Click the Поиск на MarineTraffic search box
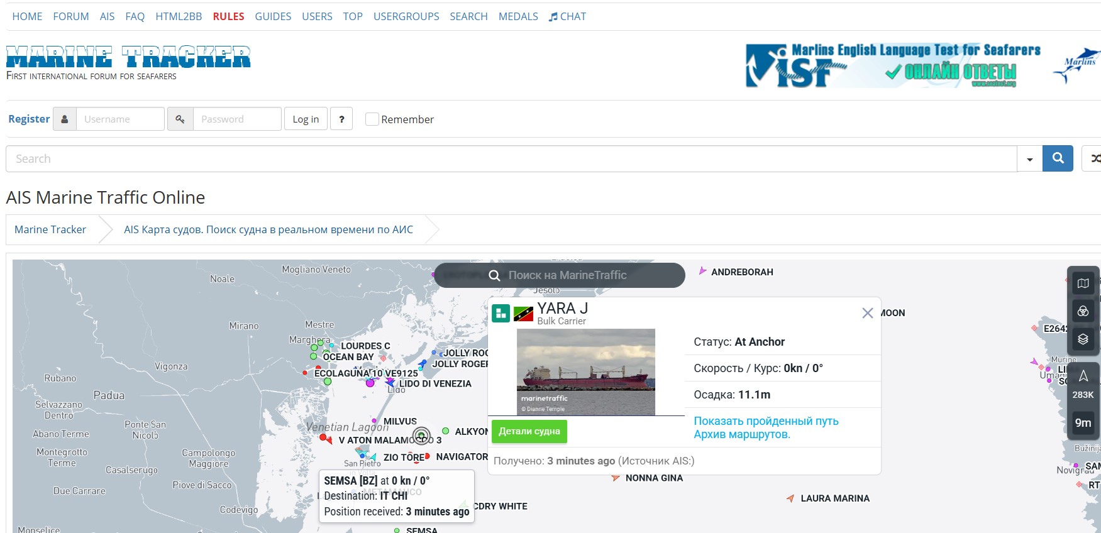This screenshot has height=533, width=1101. 560,275
